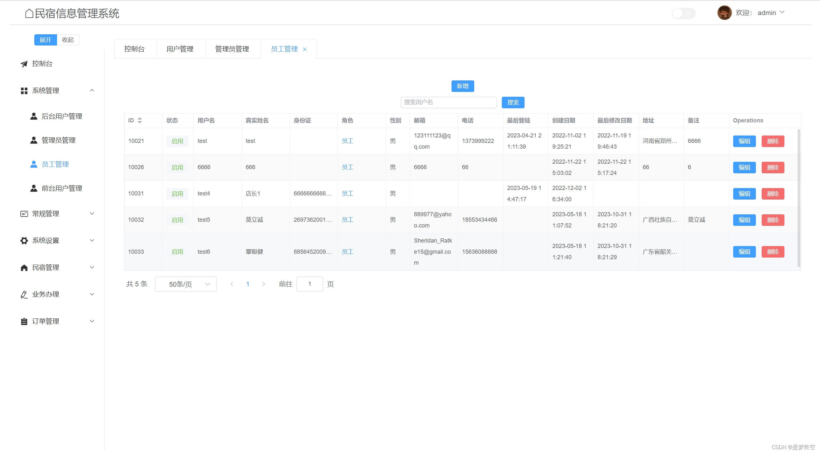This screenshot has width=820, height=453.
Task: Click the user icon next to 后台用户管理
Action: [34, 116]
